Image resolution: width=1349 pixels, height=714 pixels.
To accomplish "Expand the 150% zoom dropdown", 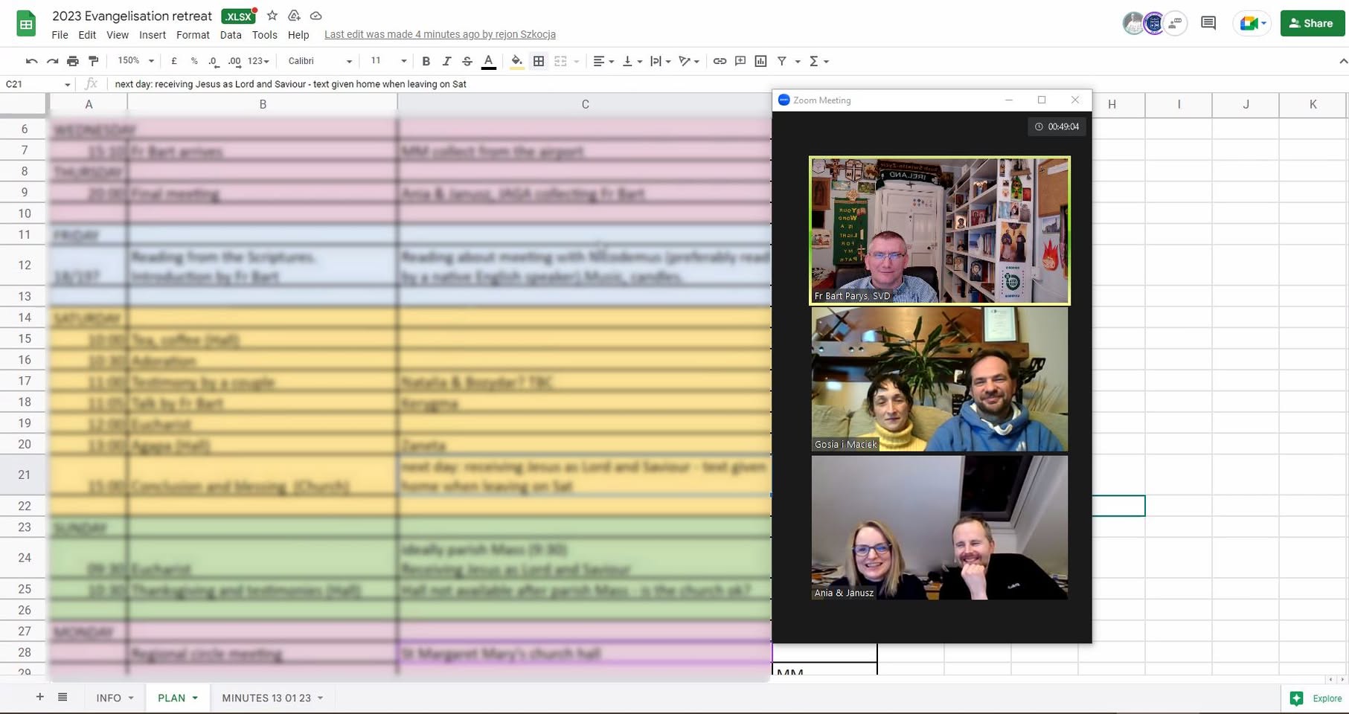I will 136,61.
